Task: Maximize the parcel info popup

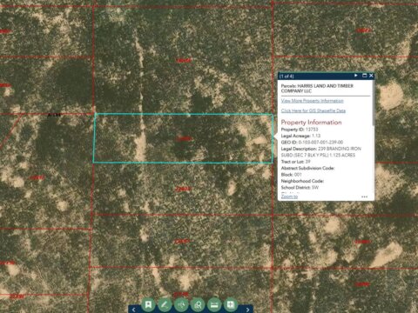Action: click(364, 76)
